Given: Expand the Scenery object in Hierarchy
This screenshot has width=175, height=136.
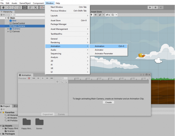Looking at the screenshot, I should point(8,29).
